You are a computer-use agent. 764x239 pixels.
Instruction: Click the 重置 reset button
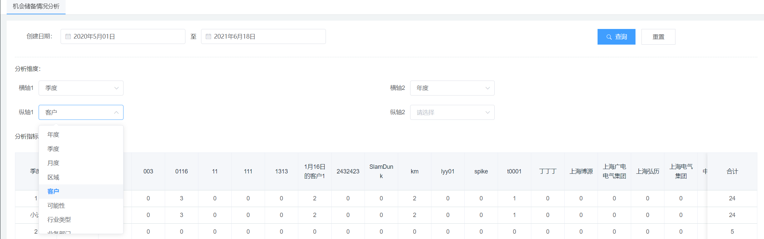(x=658, y=37)
